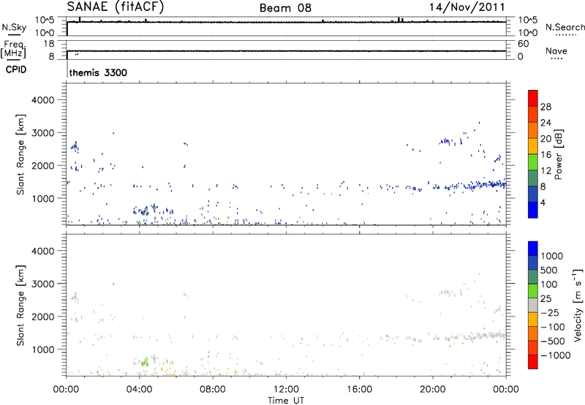
Task: Select the 100 label on the velocity colorbar
Action: coord(550,284)
